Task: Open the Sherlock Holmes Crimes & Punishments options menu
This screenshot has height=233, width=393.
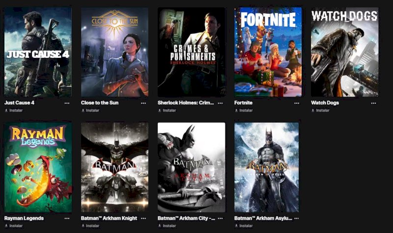Action: pyautogui.click(x=220, y=103)
